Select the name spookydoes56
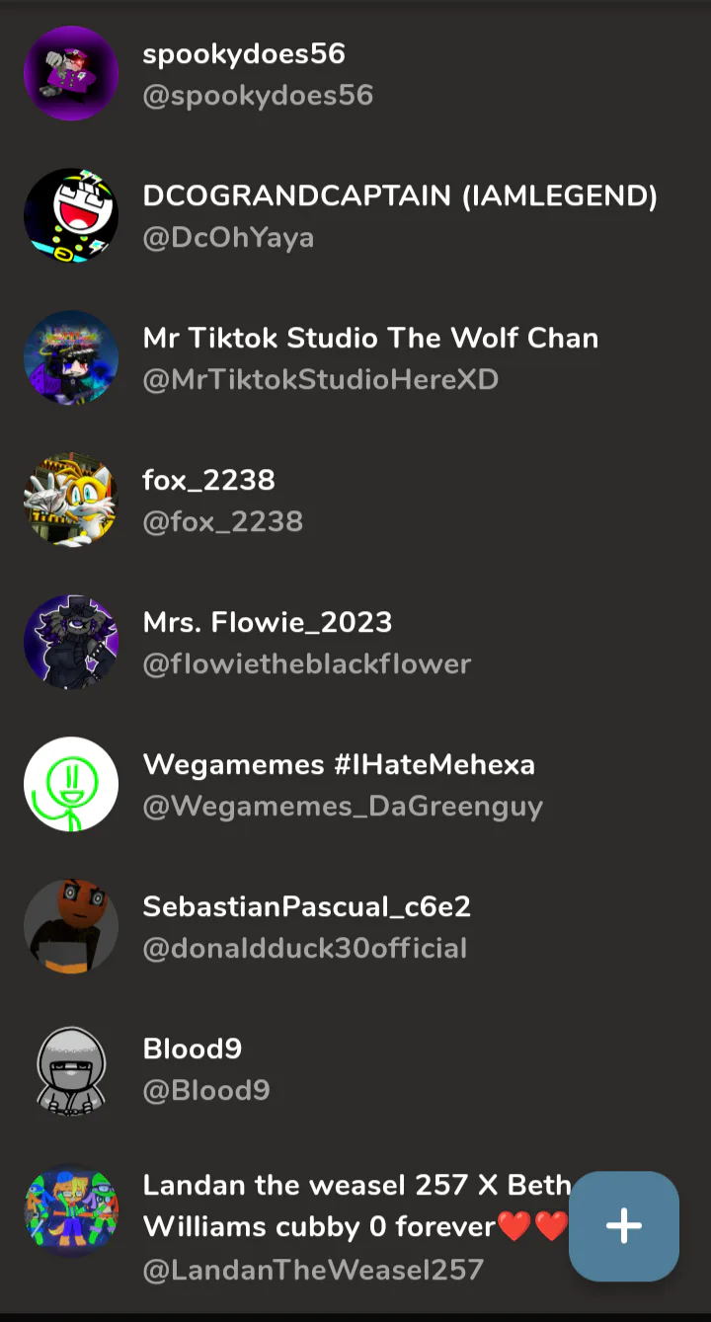The image size is (711, 1322). coord(244,54)
